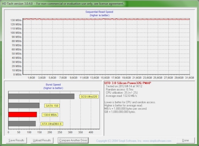Click the 400 burst axis label
Viewport: 199px width, 146px height.
pyautogui.click(x=91, y=132)
